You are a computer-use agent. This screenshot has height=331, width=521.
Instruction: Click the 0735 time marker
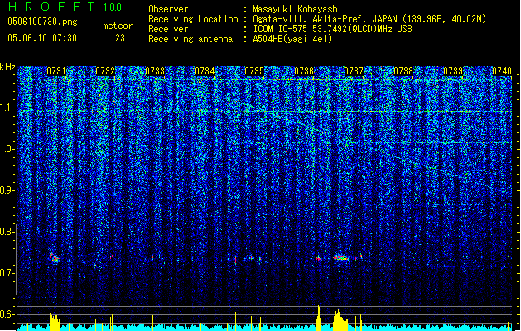tap(254, 71)
